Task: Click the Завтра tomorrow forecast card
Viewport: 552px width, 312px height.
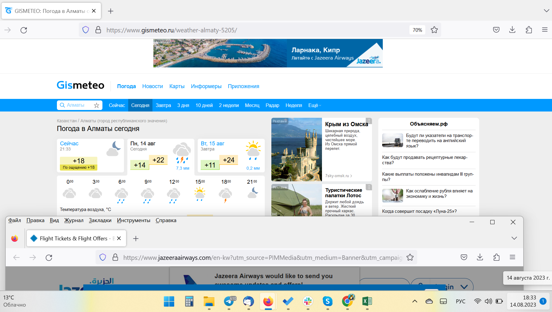Action: click(231, 155)
